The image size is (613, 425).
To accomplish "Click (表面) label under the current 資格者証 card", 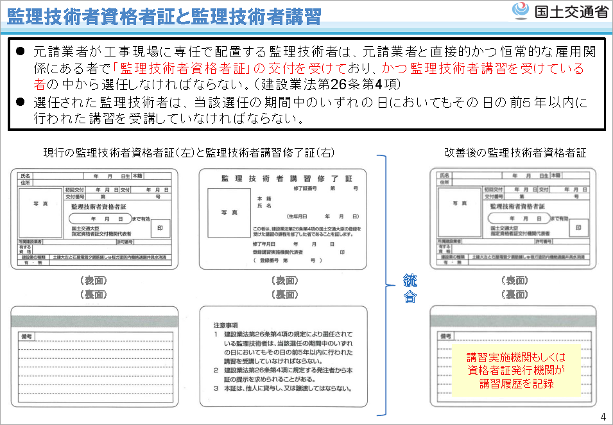I will coord(94,281).
